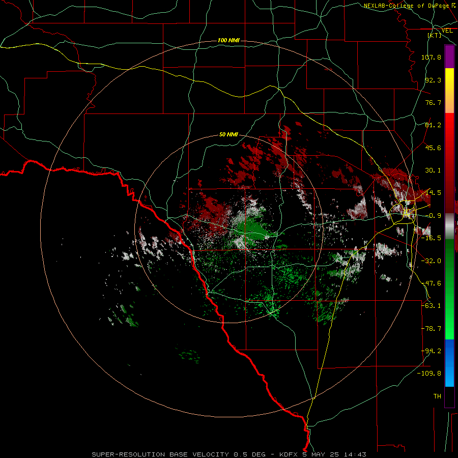This screenshot has width=458, height=458.
Task: Click the VEL legend title
Action: 447,31
